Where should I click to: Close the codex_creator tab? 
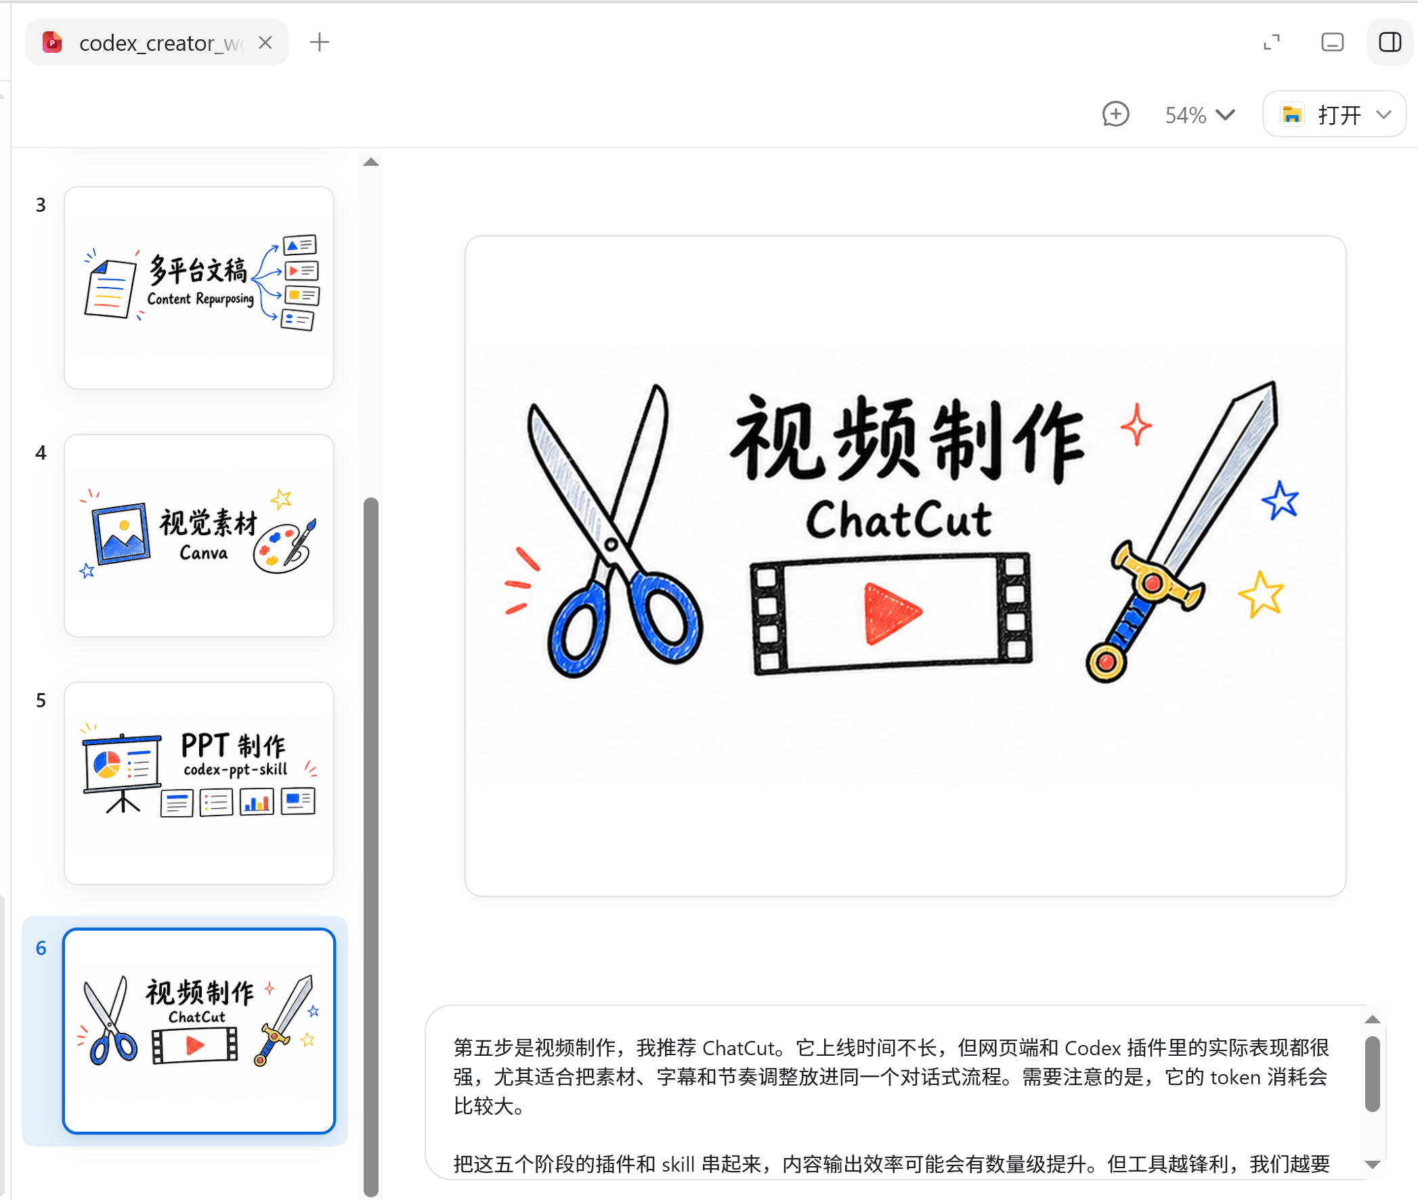(x=265, y=43)
